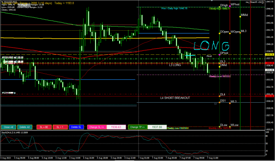Click the S1 label on the chart
The height and width of the screenshot is (161, 275).
(216, 104)
